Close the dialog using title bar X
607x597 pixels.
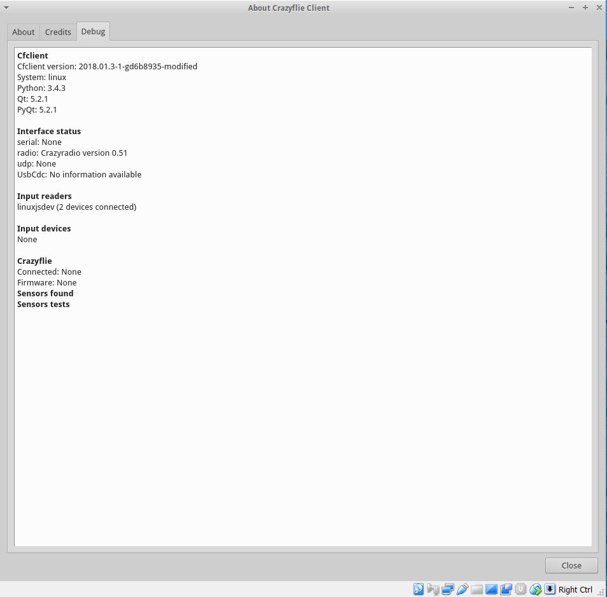click(599, 8)
